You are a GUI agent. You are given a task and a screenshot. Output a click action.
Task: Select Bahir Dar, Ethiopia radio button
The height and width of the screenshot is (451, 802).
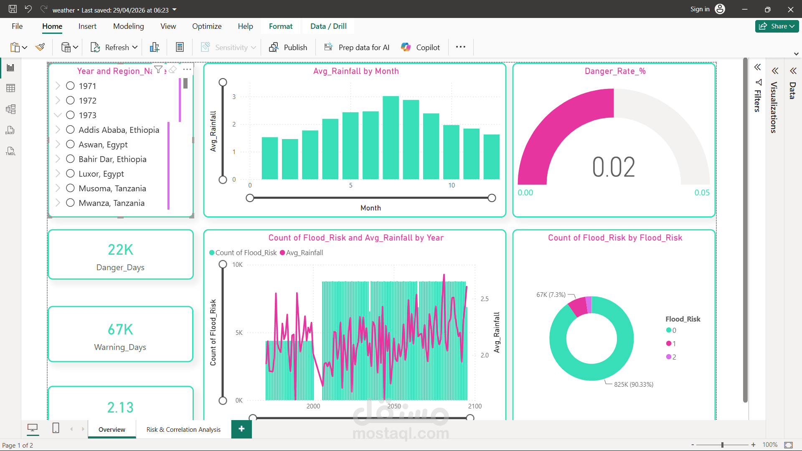tap(70, 159)
